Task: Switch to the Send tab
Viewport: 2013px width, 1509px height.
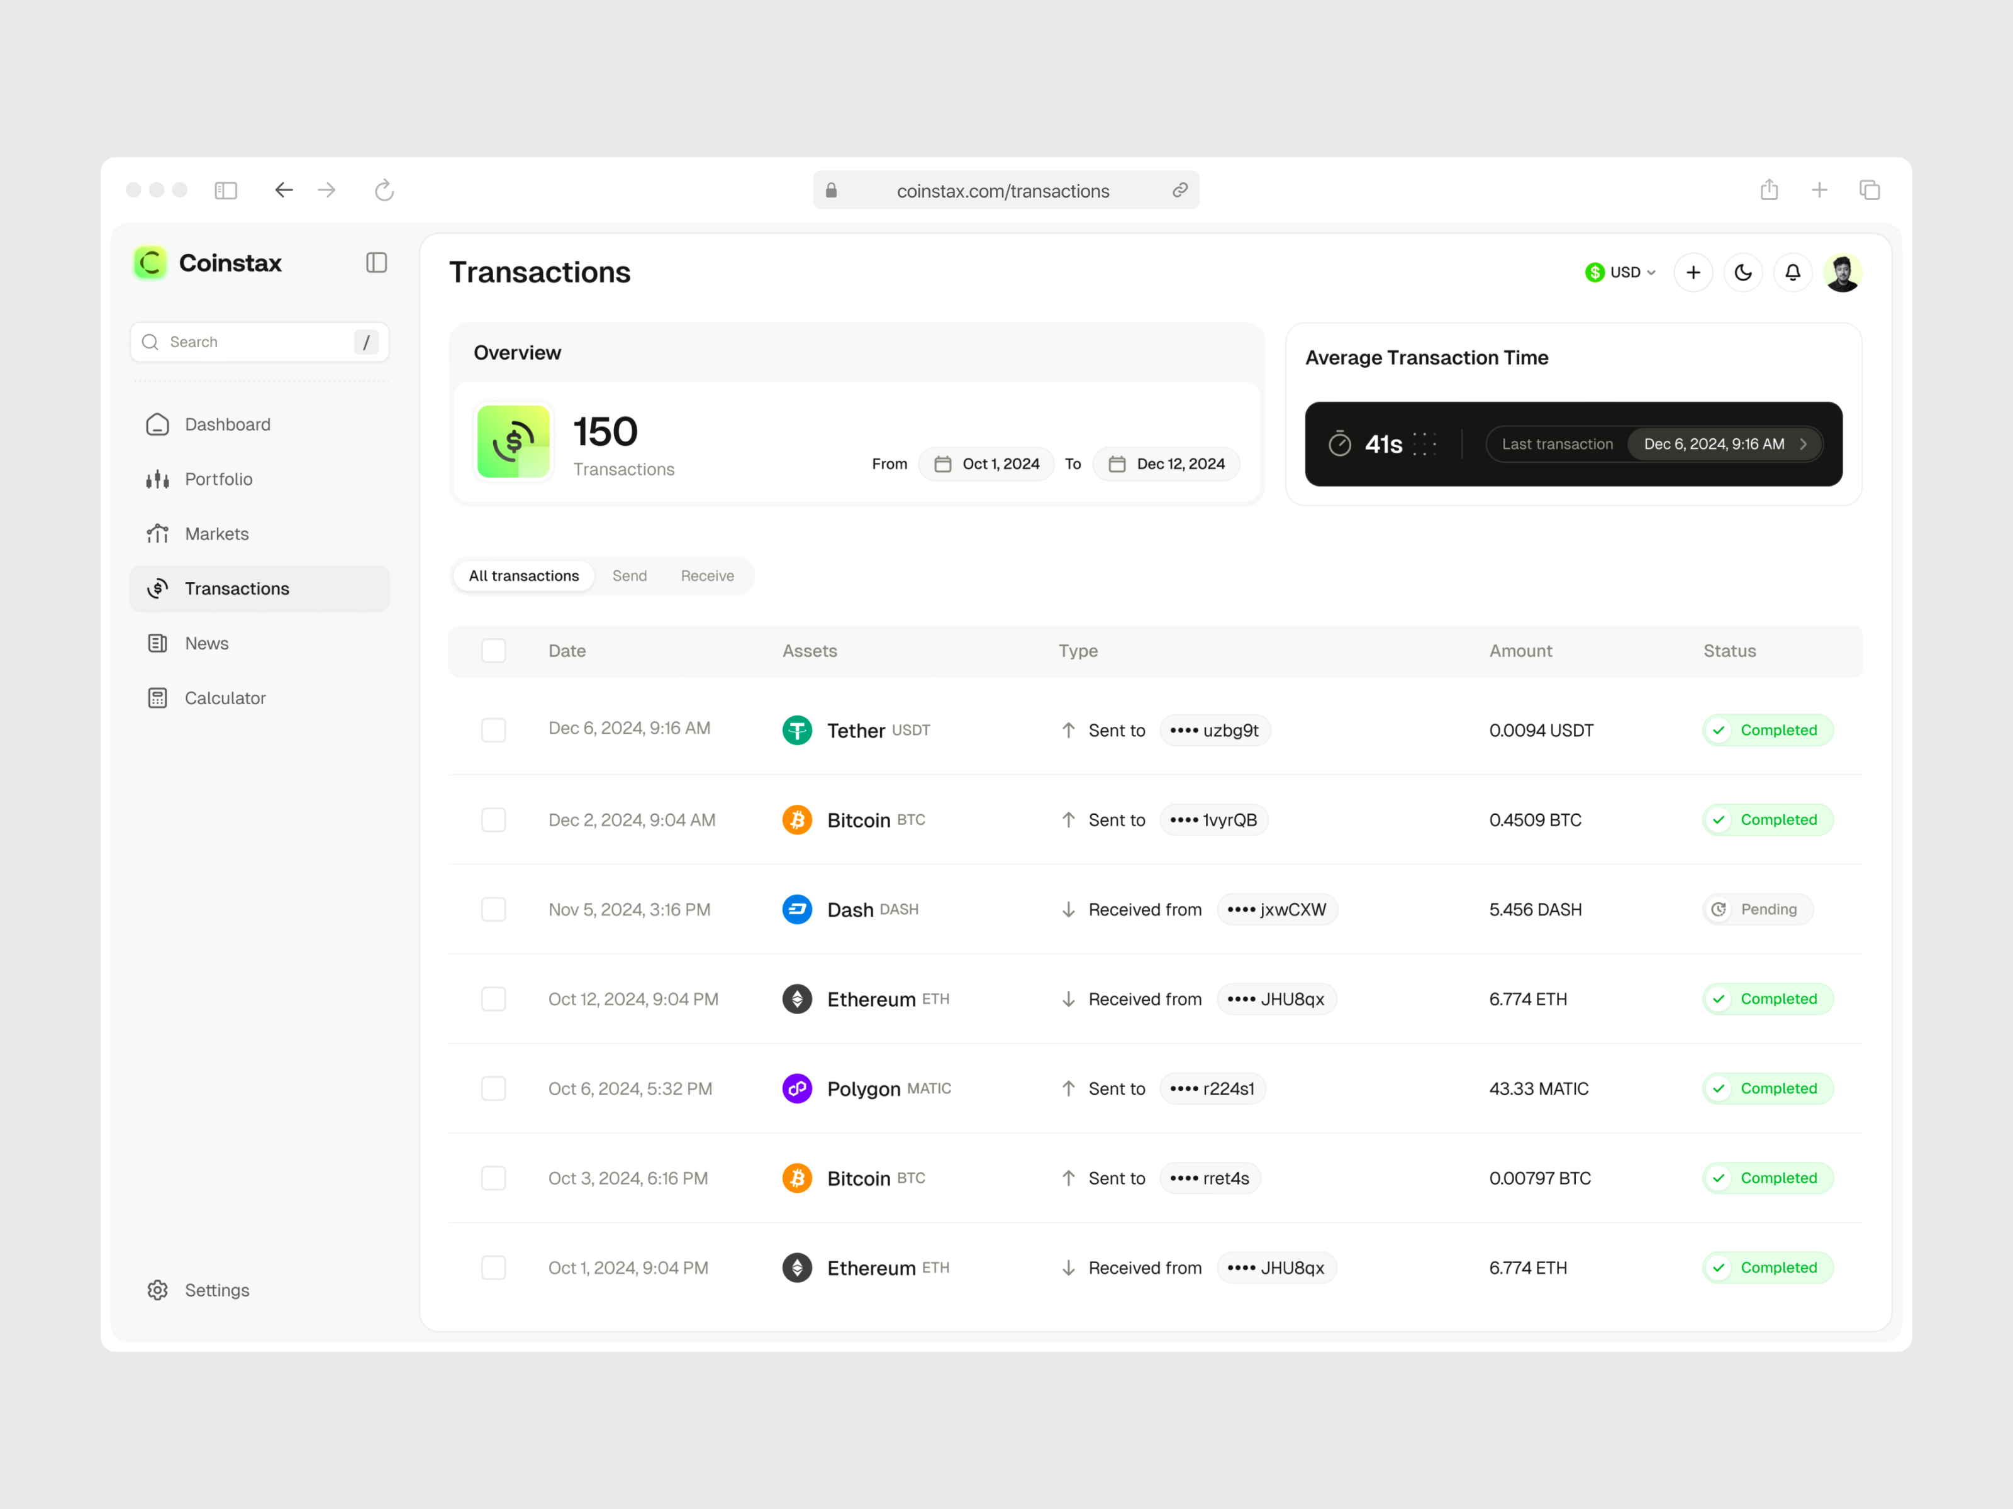Action: [629, 576]
